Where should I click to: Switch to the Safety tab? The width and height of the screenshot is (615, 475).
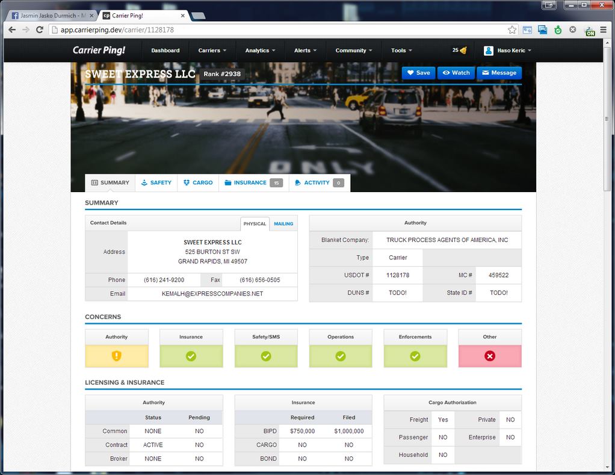coord(156,183)
